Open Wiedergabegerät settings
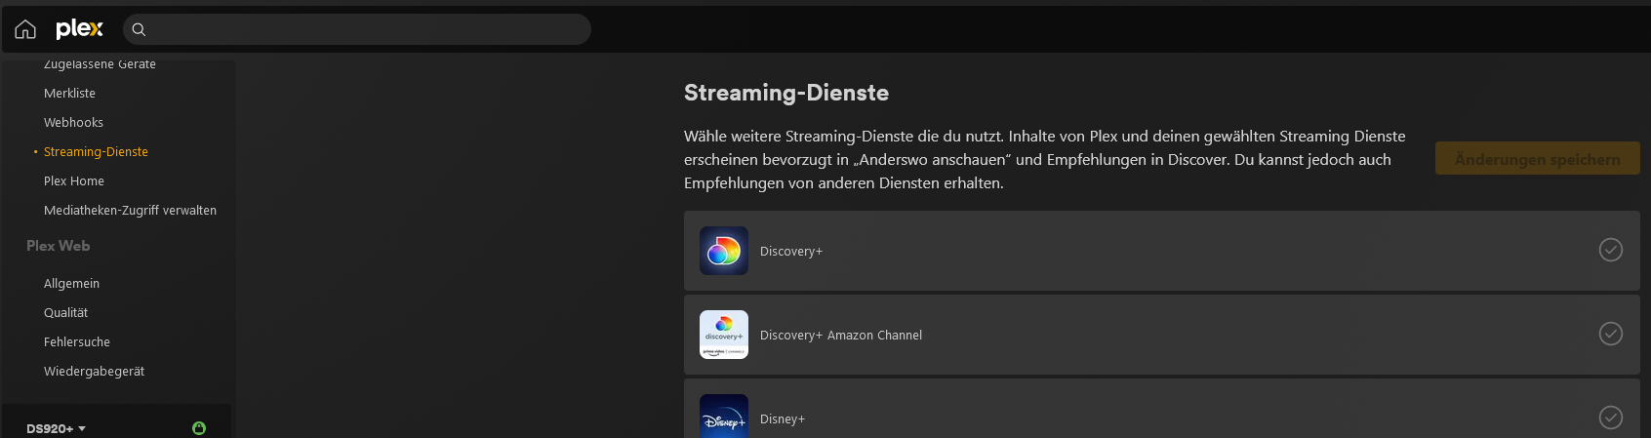The height and width of the screenshot is (438, 1651). point(94,372)
